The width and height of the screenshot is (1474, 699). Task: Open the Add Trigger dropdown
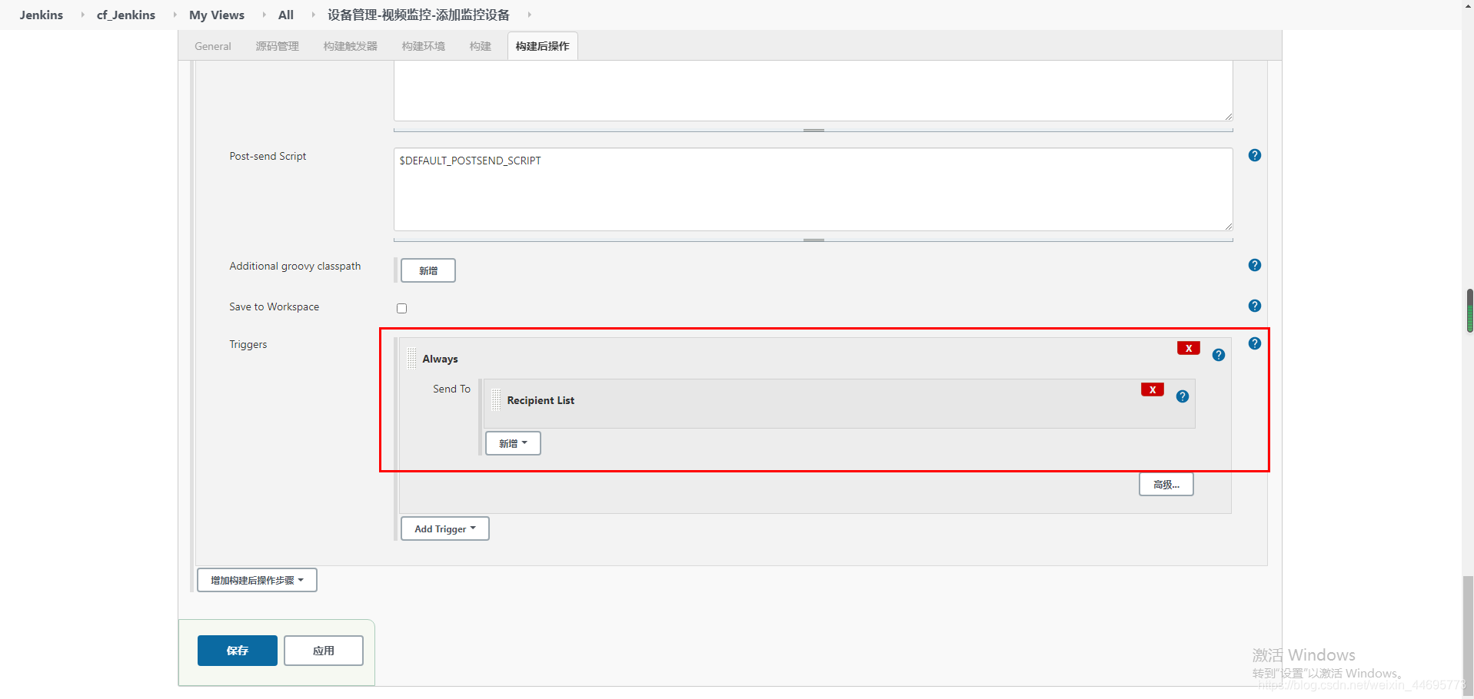click(445, 528)
